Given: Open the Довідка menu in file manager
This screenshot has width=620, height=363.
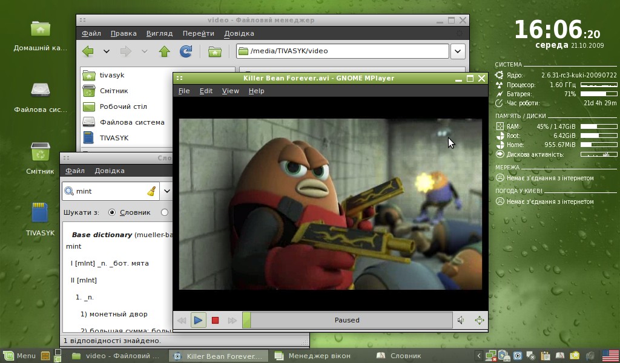Looking at the screenshot, I should [x=239, y=33].
